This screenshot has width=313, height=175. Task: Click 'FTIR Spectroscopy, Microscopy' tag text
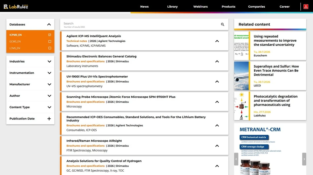coord(87,151)
